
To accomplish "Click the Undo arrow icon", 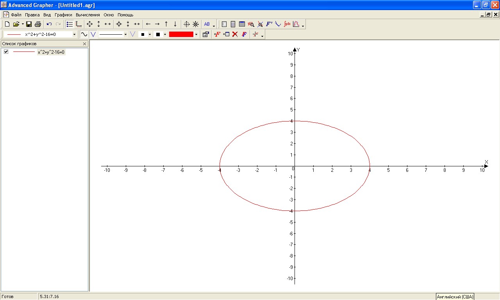I will pos(49,24).
